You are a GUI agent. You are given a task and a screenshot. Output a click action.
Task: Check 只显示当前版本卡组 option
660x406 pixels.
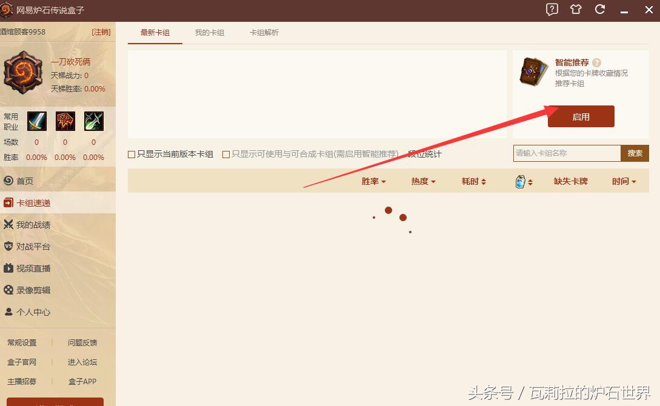click(x=131, y=154)
